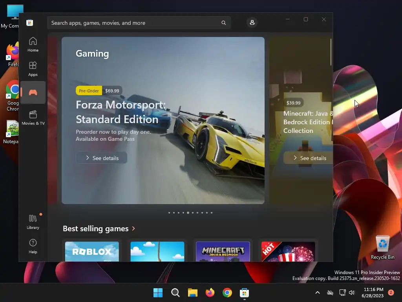Open the clock showing 11:16 PM
The width and height of the screenshot is (402, 302).
(x=373, y=293)
